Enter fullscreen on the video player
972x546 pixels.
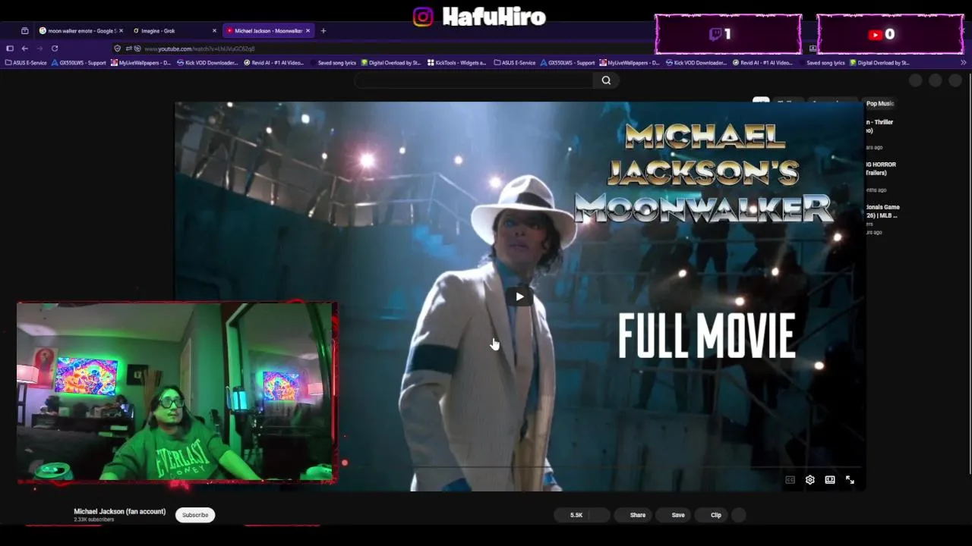(850, 480)
